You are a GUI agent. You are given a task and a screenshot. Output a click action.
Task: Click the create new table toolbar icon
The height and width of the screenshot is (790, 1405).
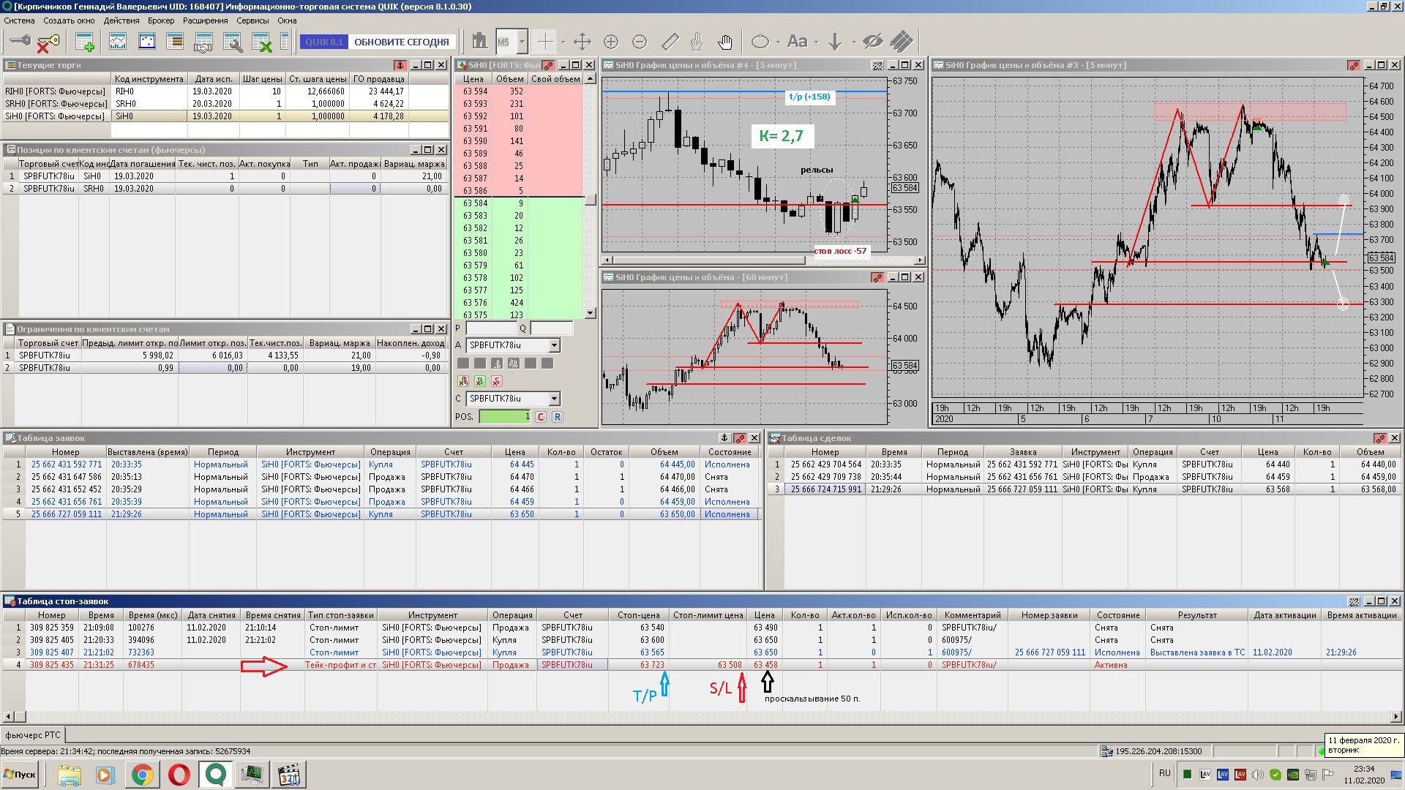click(85, 42)
